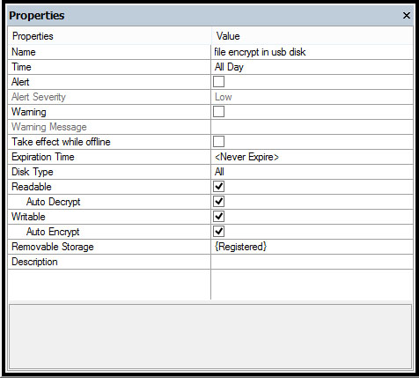
Task: Click the empty Description value field
Action: pos(312,262)
